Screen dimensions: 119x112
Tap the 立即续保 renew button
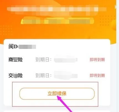pos(57,94)
